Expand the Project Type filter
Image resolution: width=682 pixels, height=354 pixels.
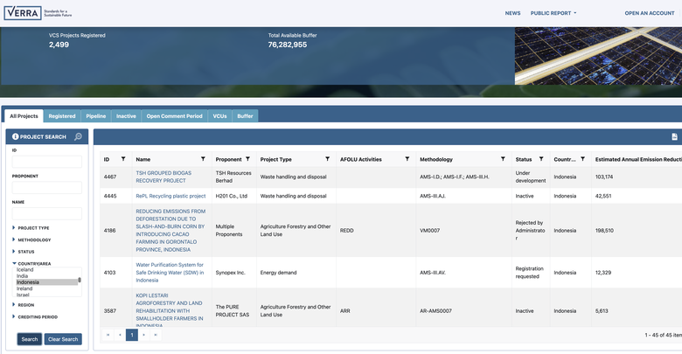tap(31, 228)
